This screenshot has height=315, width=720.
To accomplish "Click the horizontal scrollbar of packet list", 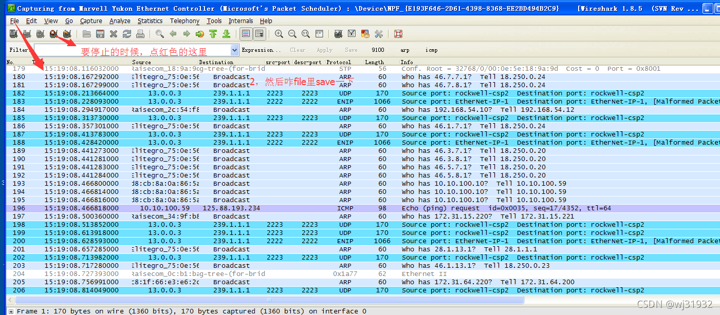I will coord(269,300).
